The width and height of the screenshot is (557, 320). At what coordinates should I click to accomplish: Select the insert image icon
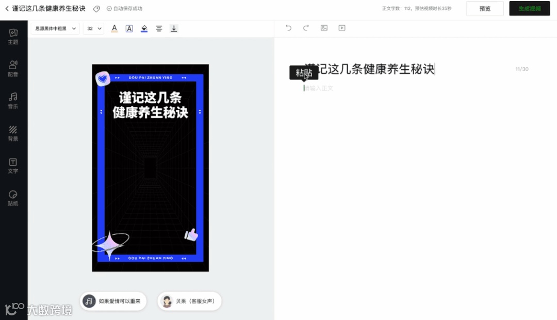point(324,28)
